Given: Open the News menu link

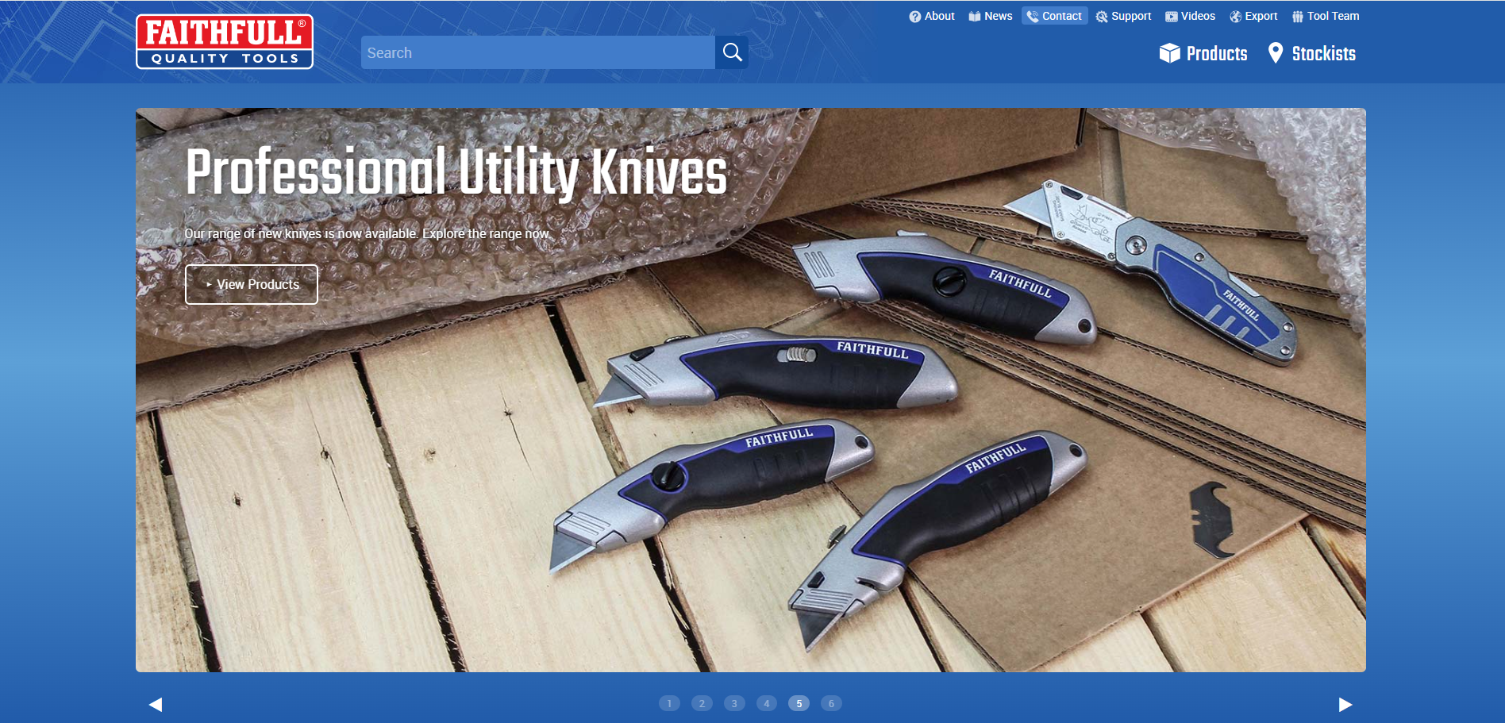Looking at the screenshot, I should click(x=991, y=16).
